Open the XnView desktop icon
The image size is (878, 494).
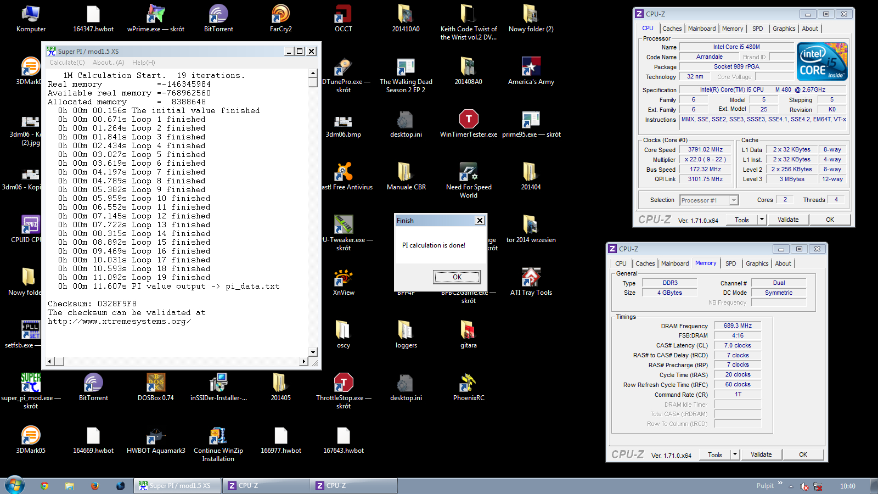point(344,278)
